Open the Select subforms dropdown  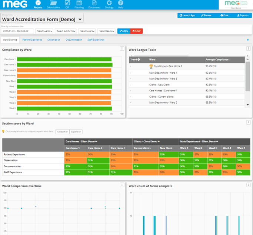pyautogui.click(x=66, y=31)
